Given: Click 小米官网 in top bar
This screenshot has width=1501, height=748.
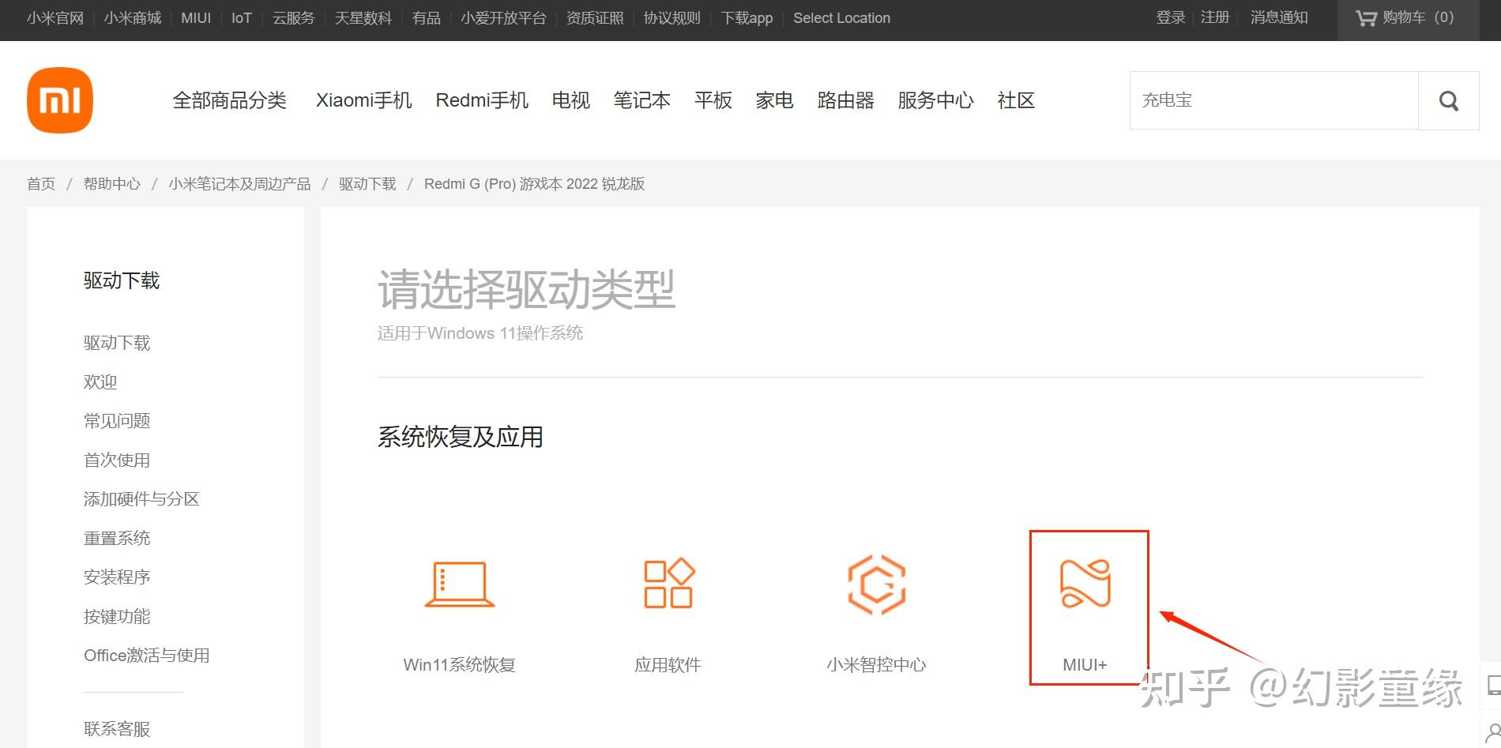Looking at the screenshot, I should coord(55,17).
